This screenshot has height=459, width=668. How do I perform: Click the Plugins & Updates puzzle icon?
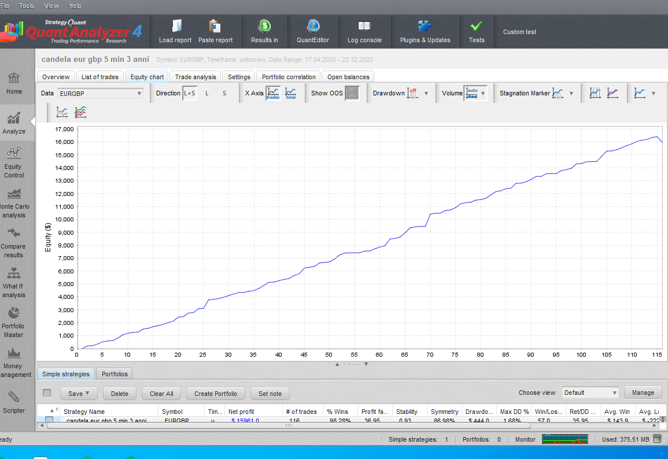click(425, 27)
